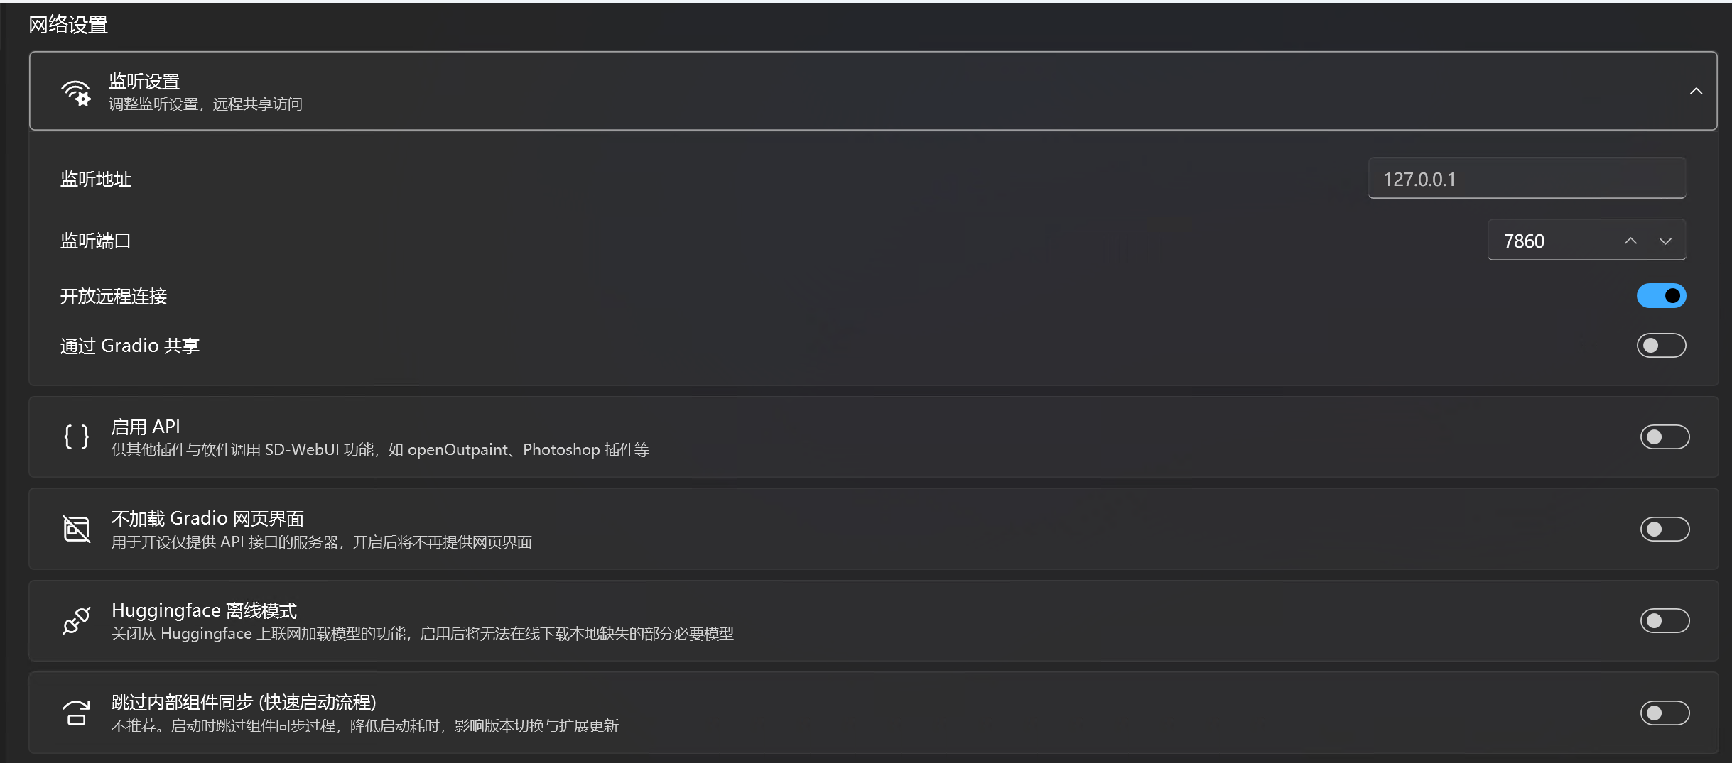Click the Huggingface 离线模式 label

coord(205,610)
